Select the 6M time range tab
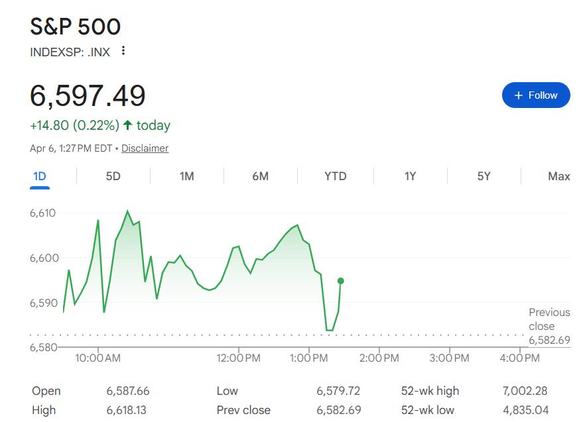Image resolution: width=579 pixels, height=422 pixels. click(261, 176)
